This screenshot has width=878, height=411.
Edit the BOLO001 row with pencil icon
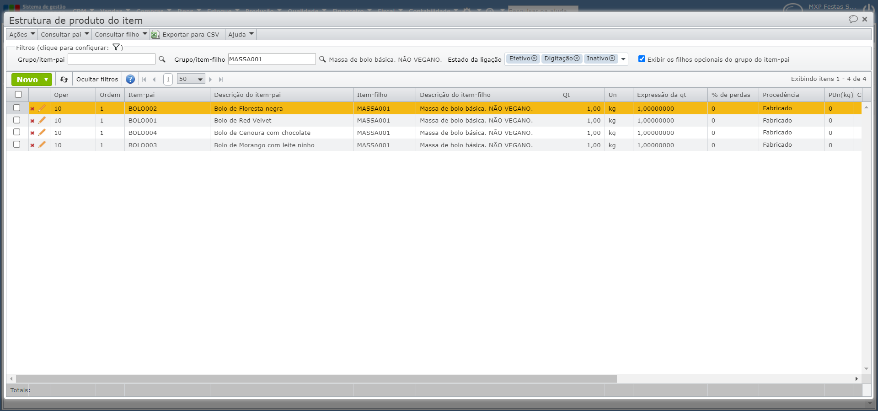[x=42, y=120]
